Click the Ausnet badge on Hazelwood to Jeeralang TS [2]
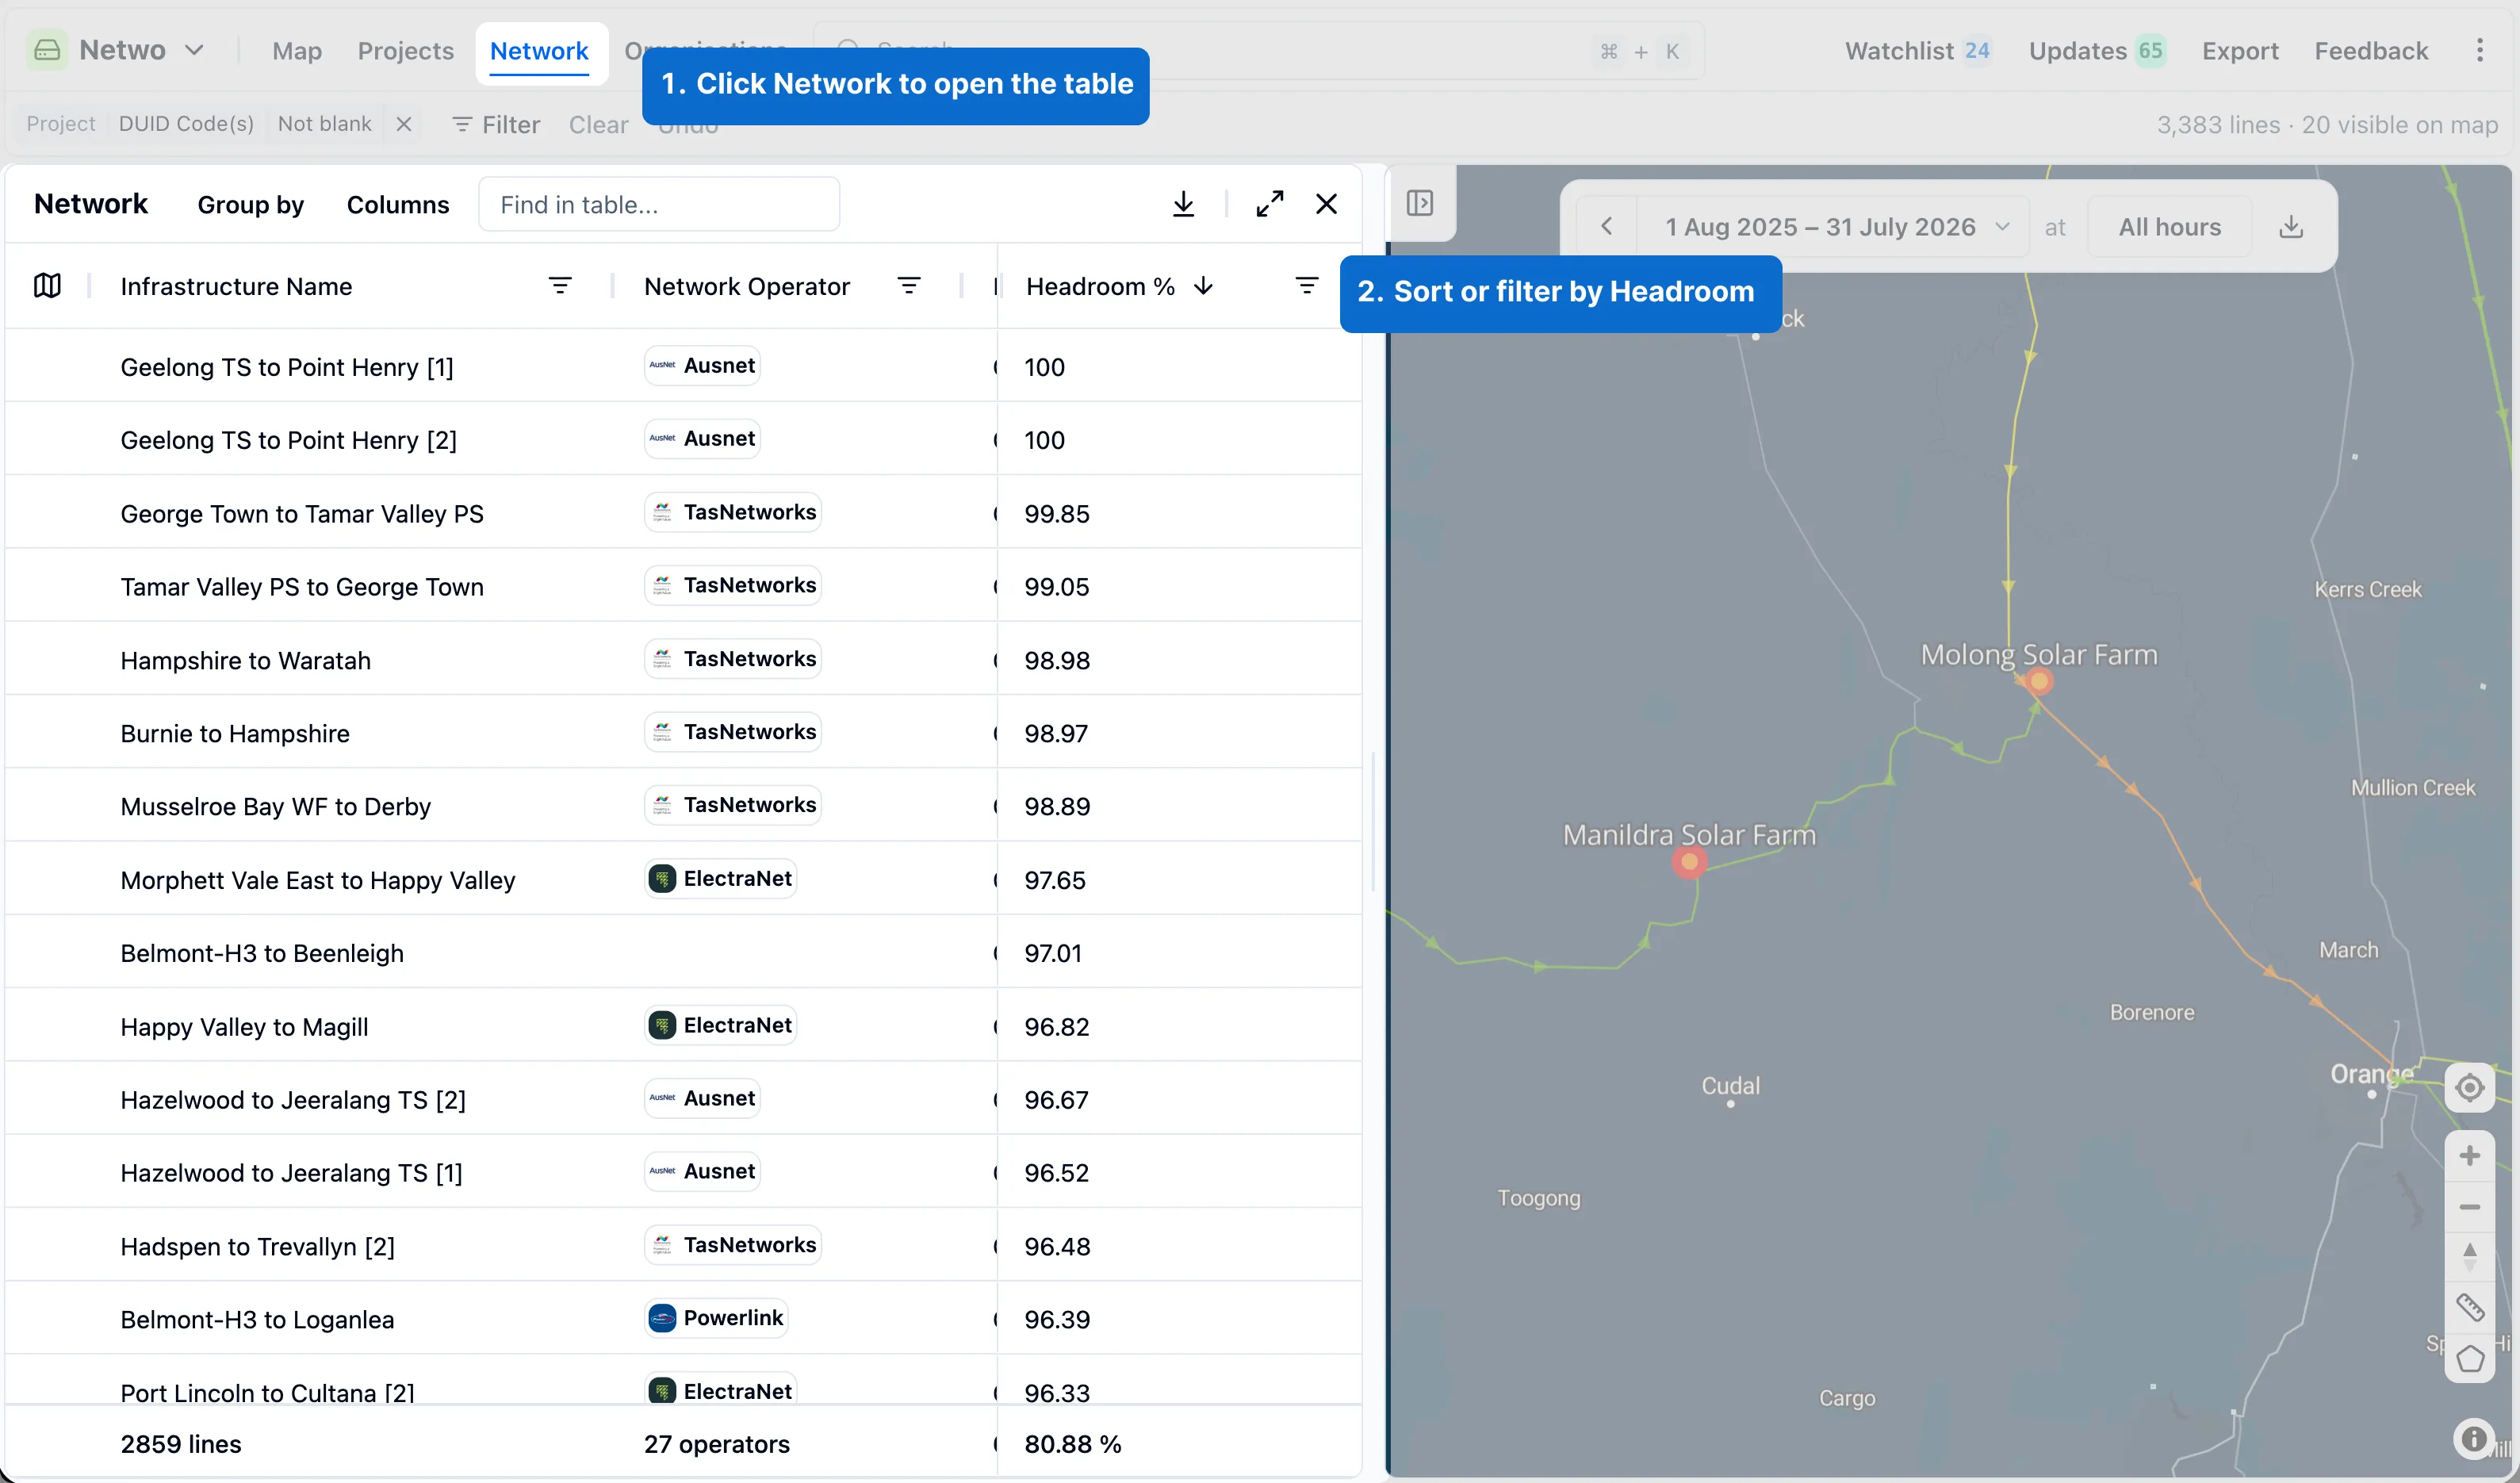The height and width of the screenshot is (1483, 2520). (702, 1098)
